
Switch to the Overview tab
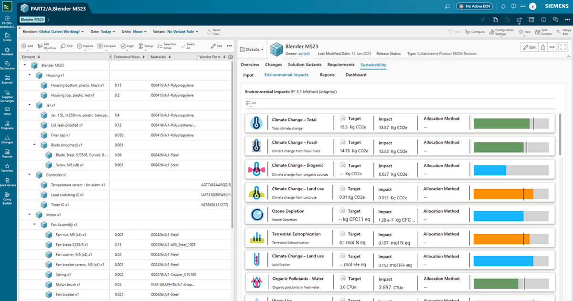pos(250,64)
